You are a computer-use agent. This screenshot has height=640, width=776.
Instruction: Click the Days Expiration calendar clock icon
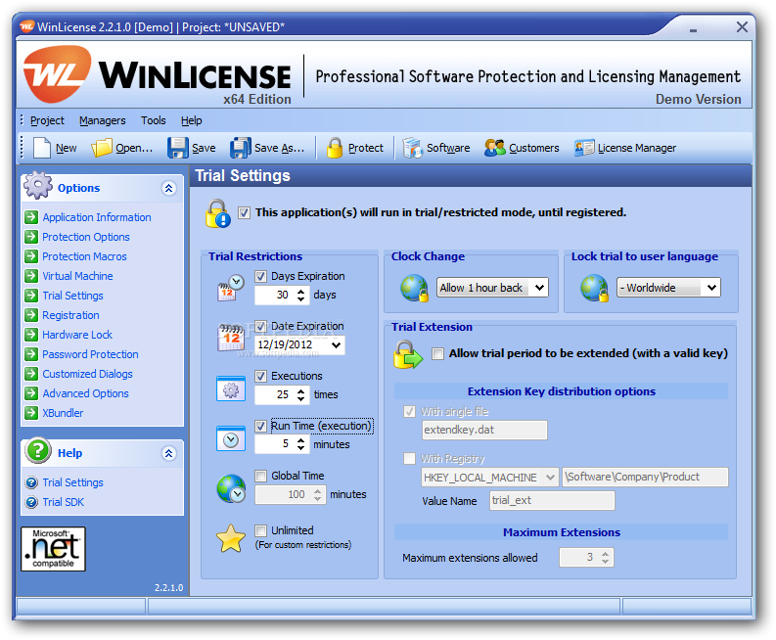(231, 288)
